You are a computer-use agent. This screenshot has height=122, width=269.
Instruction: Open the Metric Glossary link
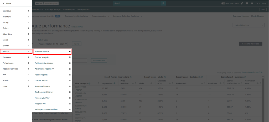(258, 16)
